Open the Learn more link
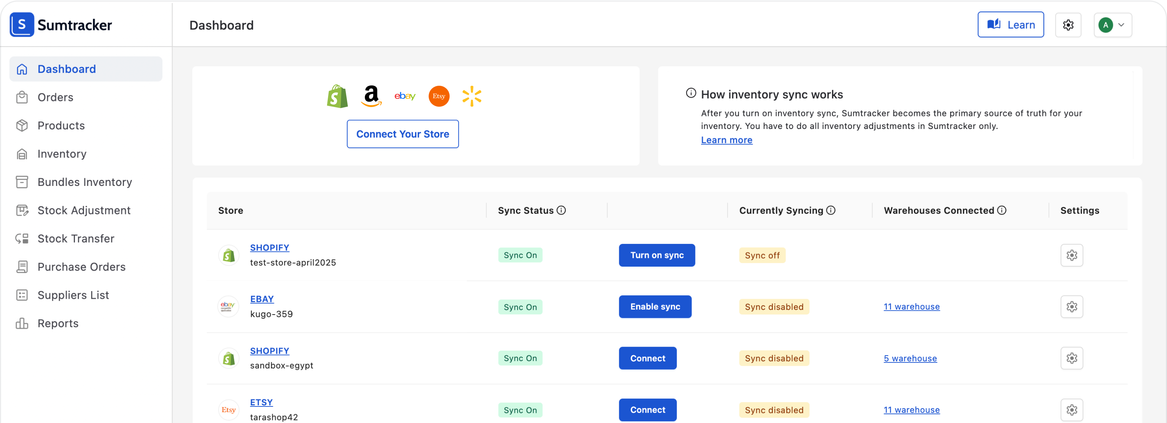1167x423 pixels. [x=726, y=140]
